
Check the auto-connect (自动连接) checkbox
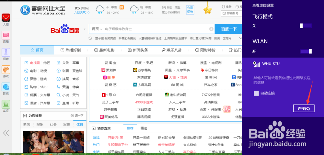click(256, 93)
